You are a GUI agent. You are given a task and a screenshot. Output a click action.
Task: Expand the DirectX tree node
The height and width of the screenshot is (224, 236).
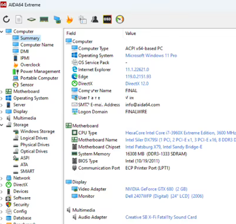(x=2, y=185)
